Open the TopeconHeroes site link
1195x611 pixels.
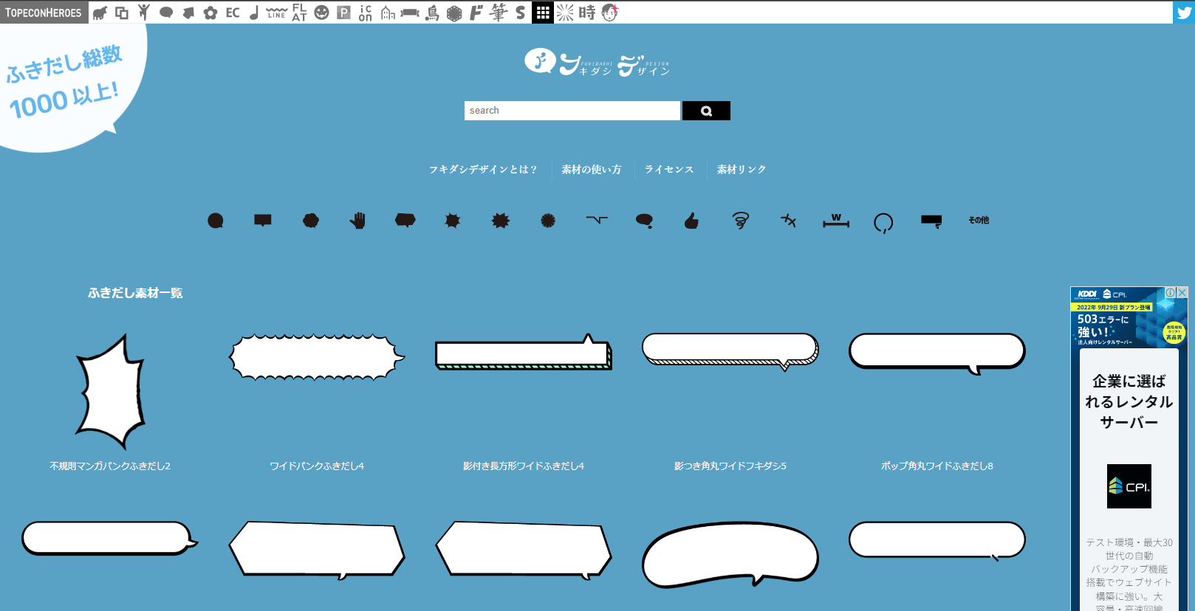click(x=44, y=13)
